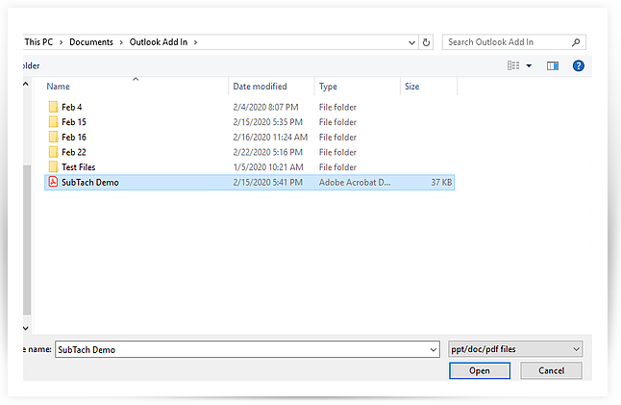Click the refresh icon beside the address bar
The image size is (621, 405).
point(426,42)
